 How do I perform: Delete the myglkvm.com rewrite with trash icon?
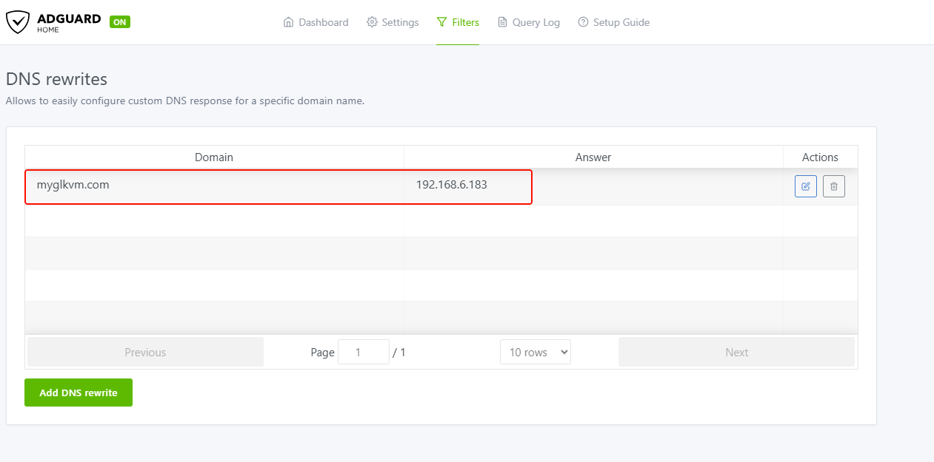click(x=834, y=186)
